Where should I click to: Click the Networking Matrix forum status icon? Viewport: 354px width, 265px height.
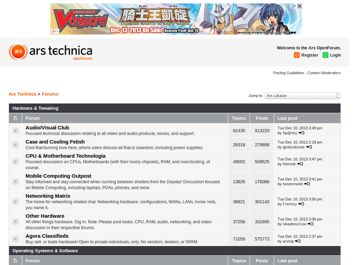15,202
